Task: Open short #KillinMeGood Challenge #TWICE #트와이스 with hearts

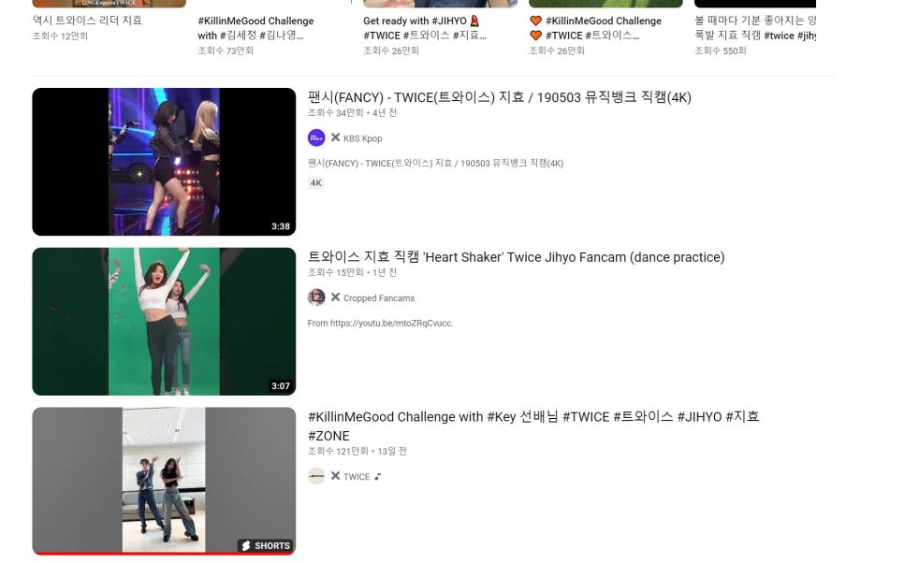Action: pyautogui.click(x=595, y=28)
